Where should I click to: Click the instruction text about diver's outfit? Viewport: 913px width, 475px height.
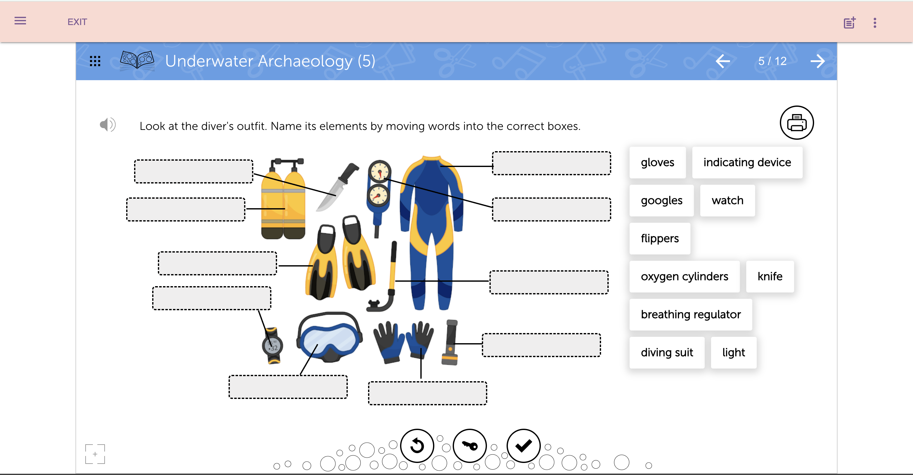click(360, 126)
